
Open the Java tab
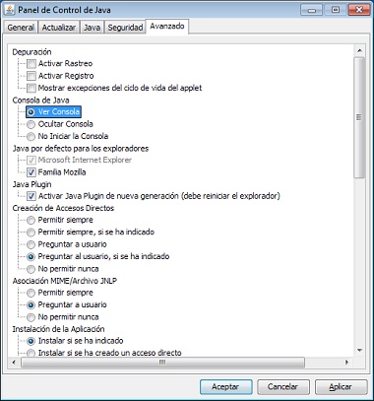pos(92,28)
